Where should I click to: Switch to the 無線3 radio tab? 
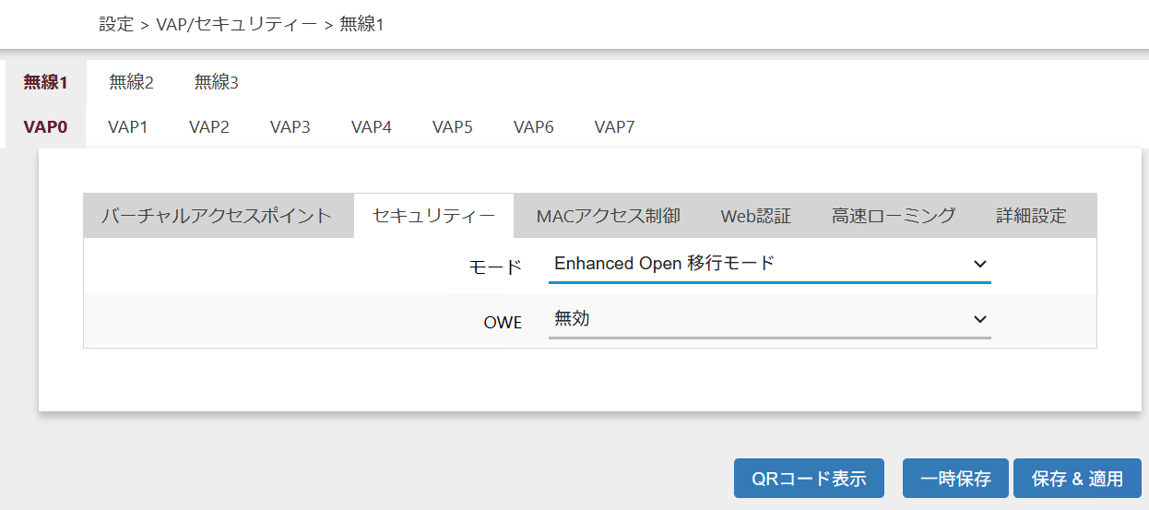point(216,82)
